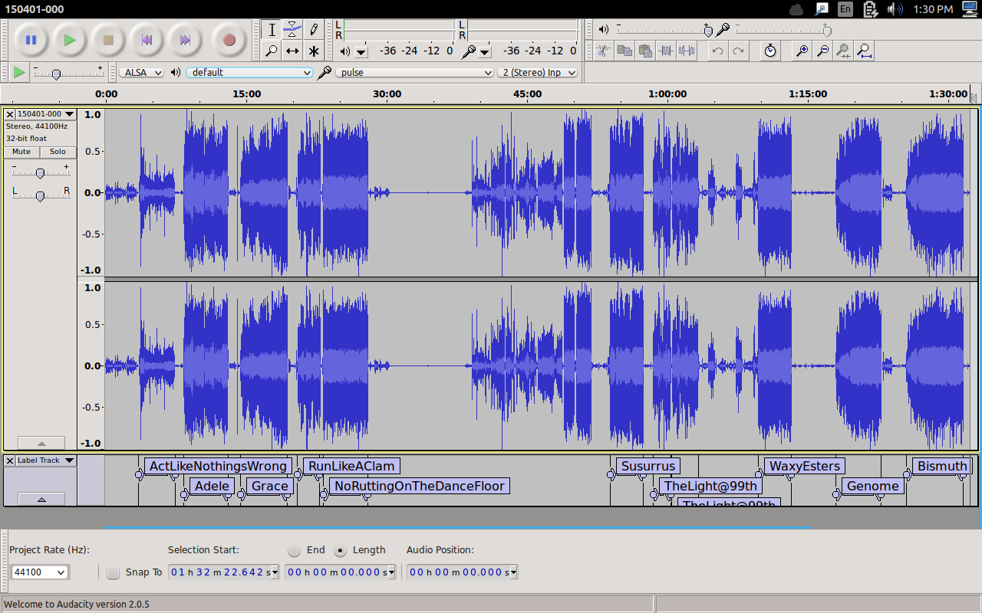Click the Skip to End button

pos(185,40)
